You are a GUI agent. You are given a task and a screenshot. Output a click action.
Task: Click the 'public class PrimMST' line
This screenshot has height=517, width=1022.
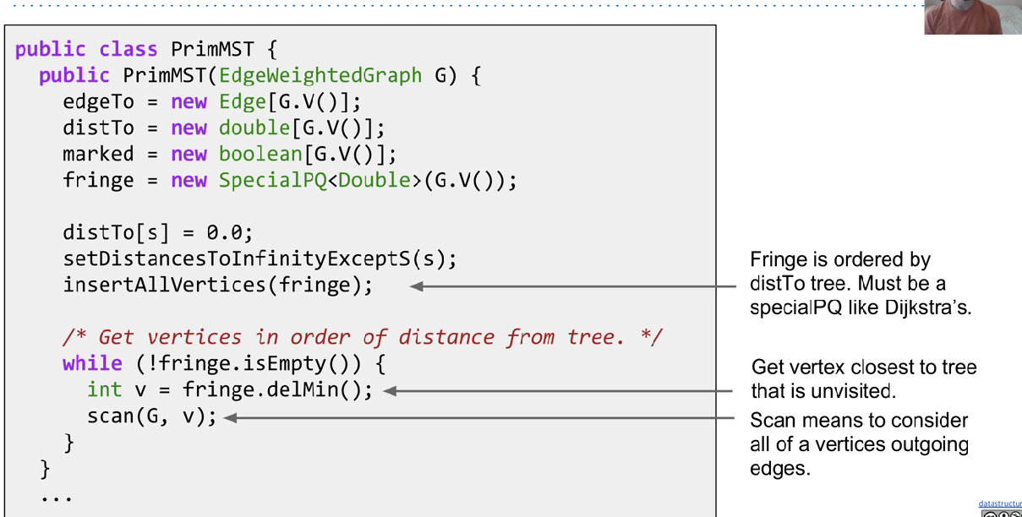pos(145,49)
